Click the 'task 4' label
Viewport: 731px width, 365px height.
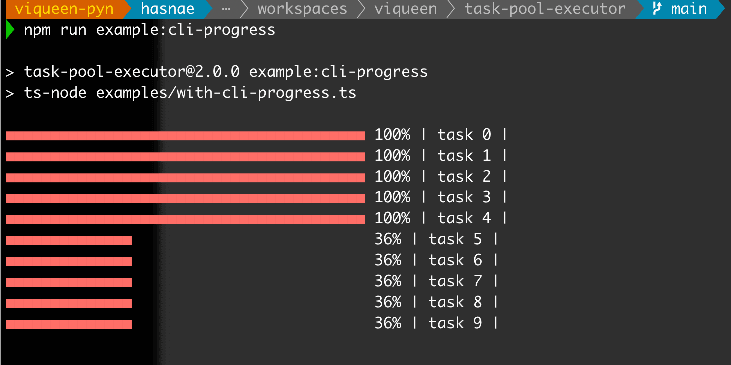pos(464,218)
